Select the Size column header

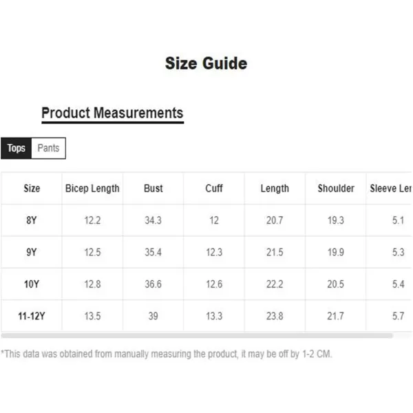(32, 189)
